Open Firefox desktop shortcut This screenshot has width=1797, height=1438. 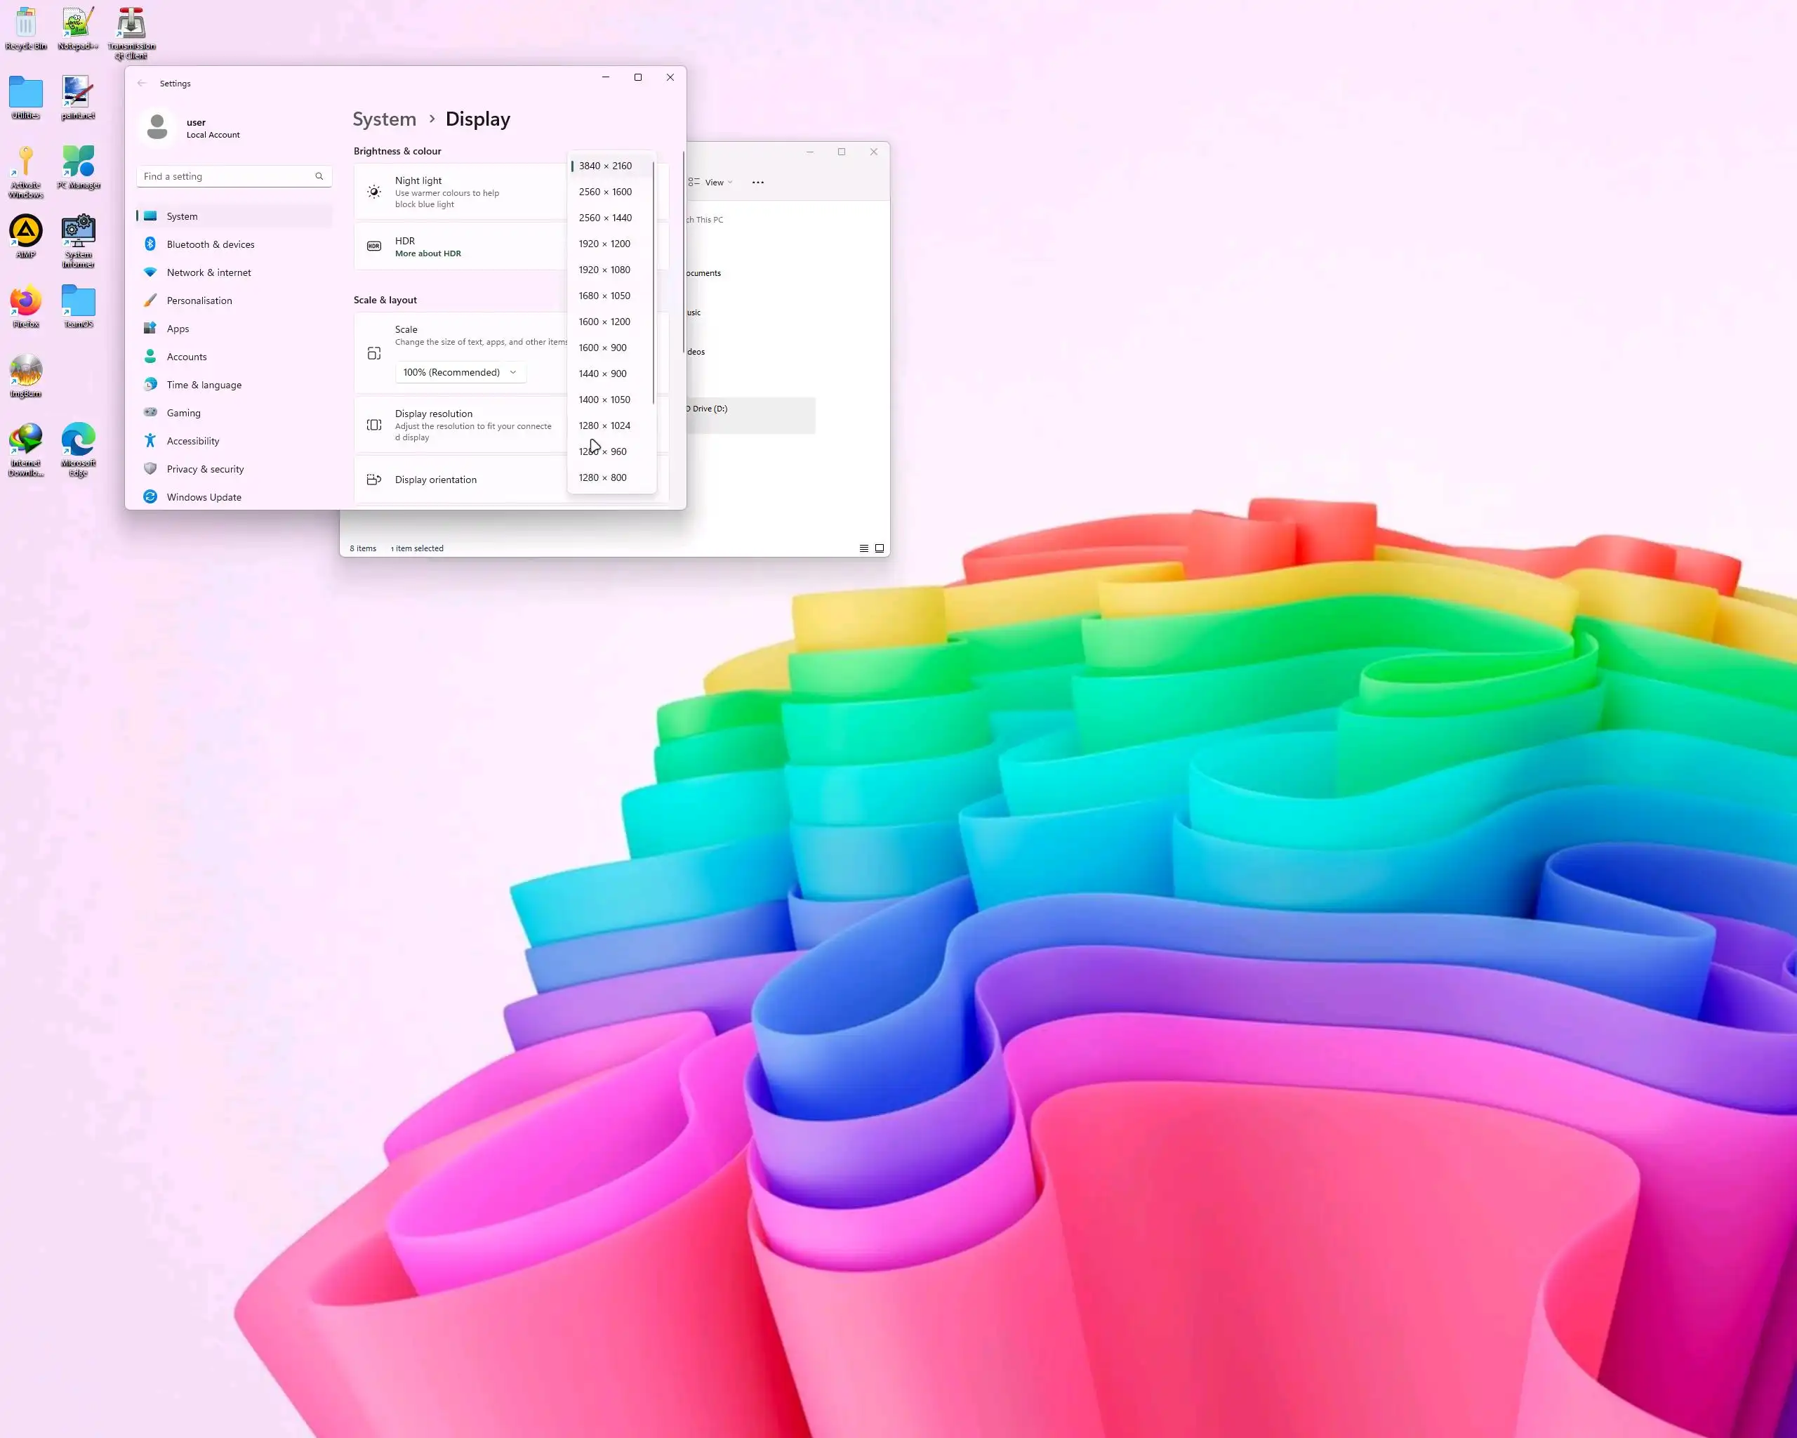pos(26,302)
